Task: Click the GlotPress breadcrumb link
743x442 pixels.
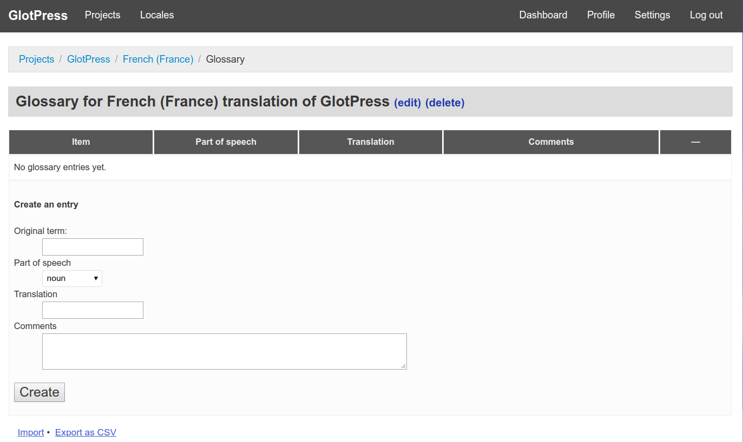Action: click(88, 59)
